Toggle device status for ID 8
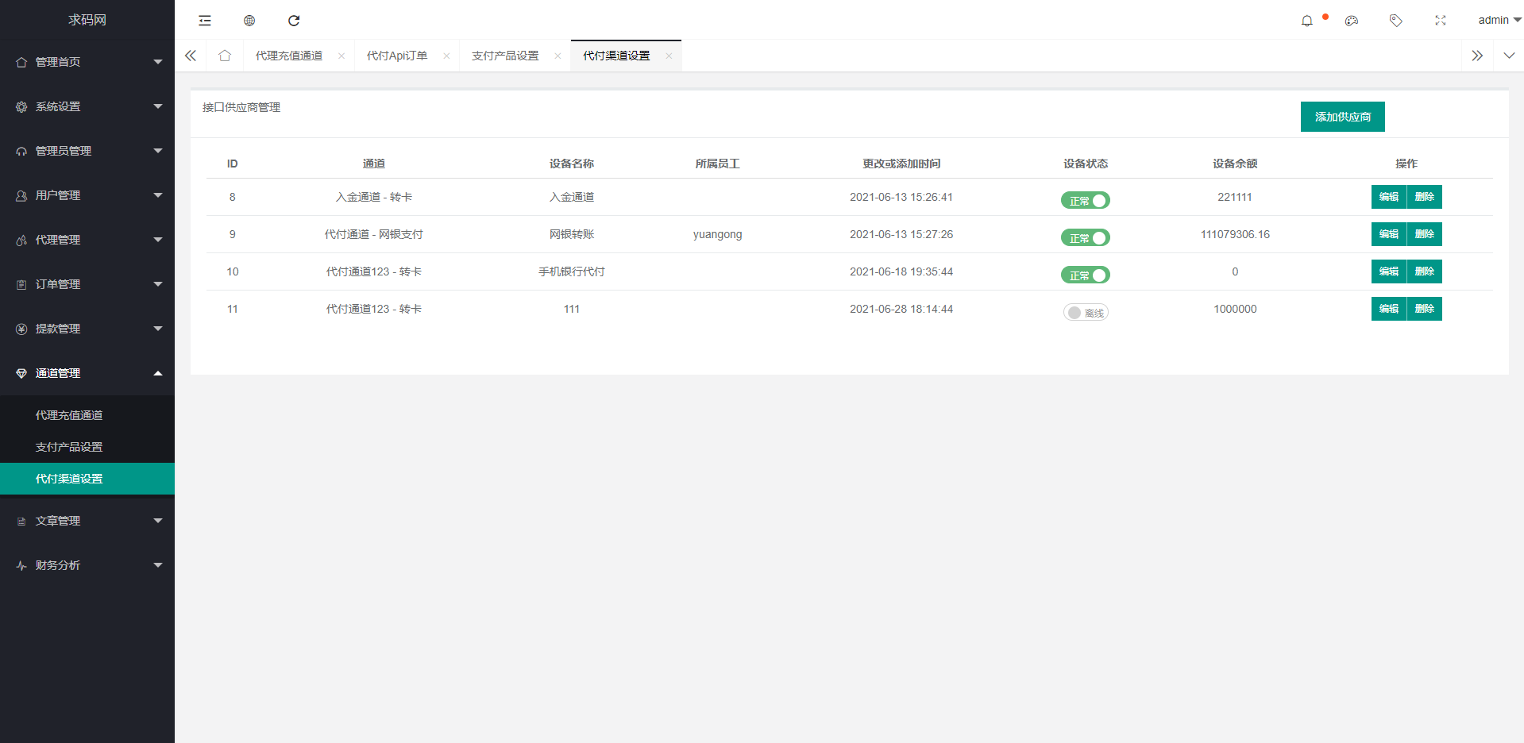 pyautogui.click(x=1085, y=201)
